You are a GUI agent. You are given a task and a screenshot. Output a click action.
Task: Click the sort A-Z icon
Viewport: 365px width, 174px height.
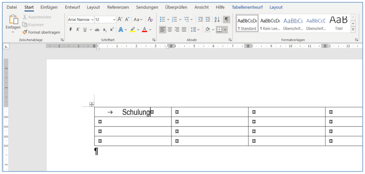tap(217, 20)
